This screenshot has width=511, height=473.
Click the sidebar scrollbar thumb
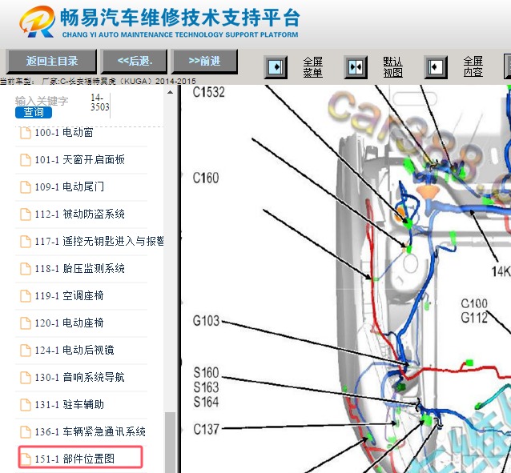point(170,443)
